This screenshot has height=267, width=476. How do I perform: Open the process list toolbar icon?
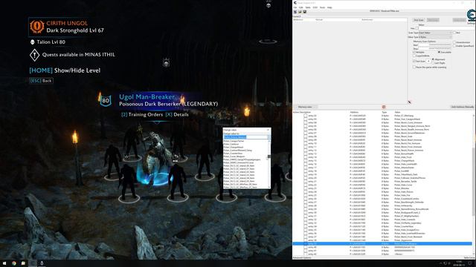tap(295, 12)
